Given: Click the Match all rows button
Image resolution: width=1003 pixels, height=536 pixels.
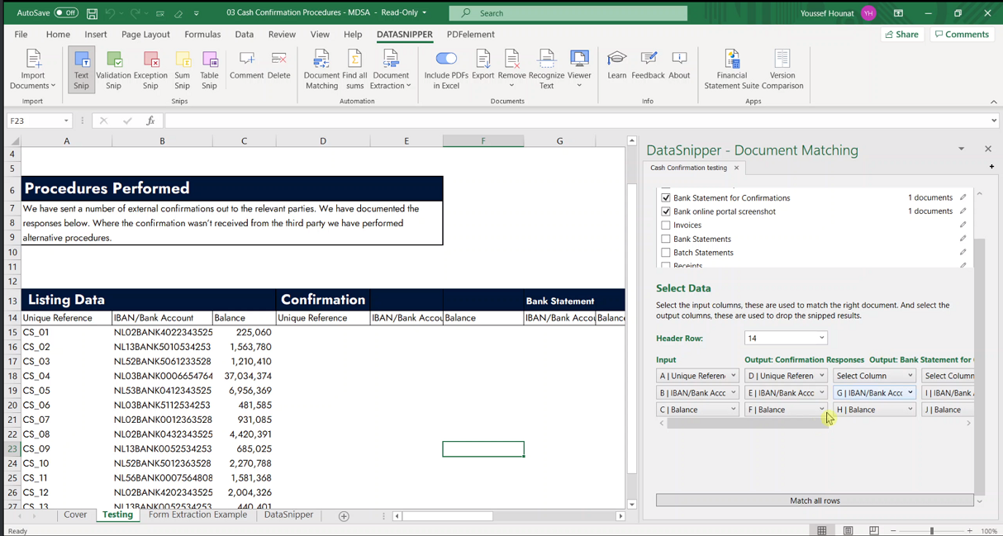Looking at the screenshot, I should tap(815, 500).
